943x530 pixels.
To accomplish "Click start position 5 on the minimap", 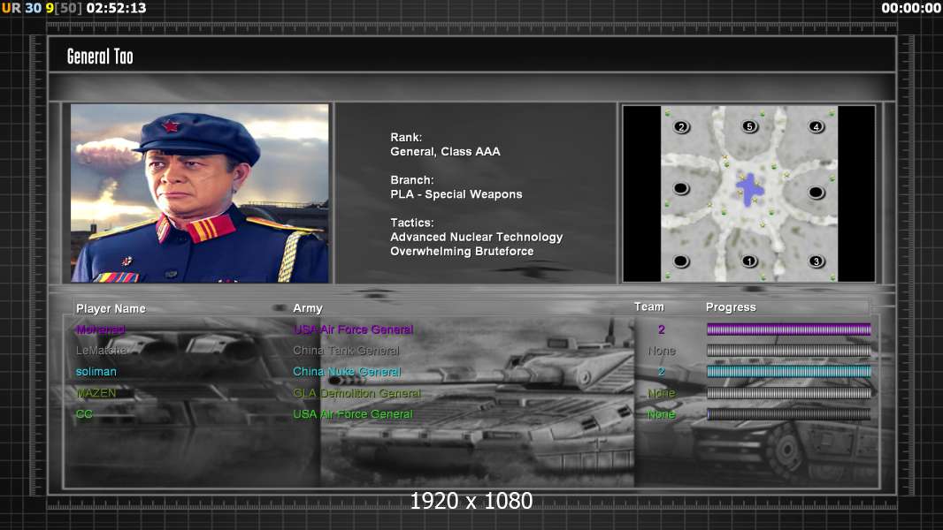I will coord(748,127).
